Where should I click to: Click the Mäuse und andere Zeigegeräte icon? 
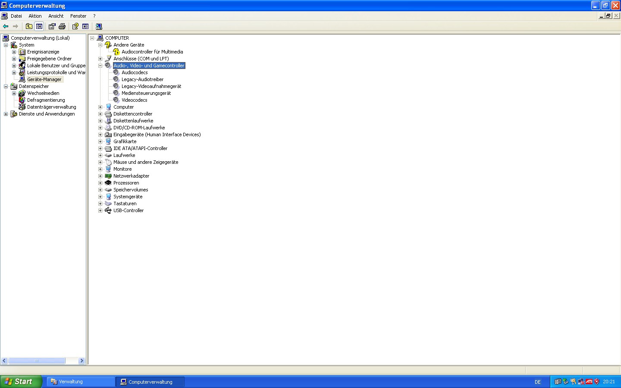click(x=108, y=162)
